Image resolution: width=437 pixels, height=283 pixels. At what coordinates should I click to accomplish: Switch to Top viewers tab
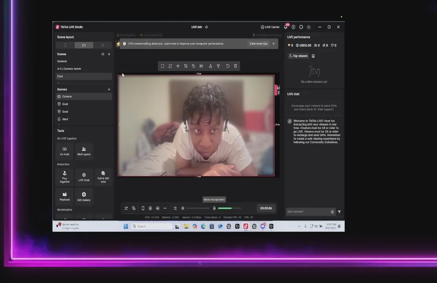(x=298, y=56)
